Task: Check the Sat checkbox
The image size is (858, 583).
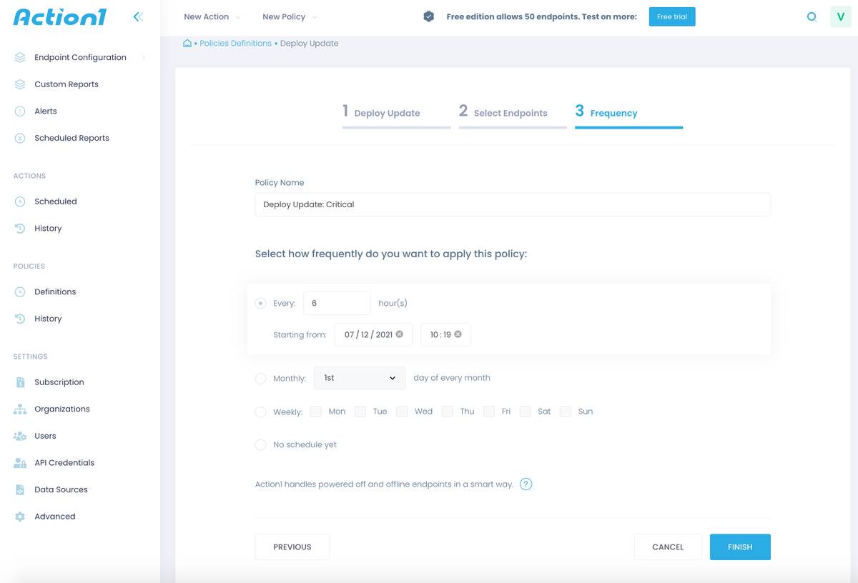Action: (x=526, y=412)
